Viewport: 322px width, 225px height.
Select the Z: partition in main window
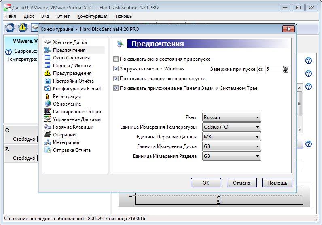point(21,154)
